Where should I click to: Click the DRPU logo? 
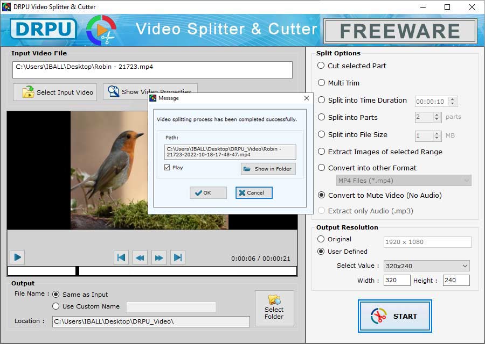[x=43, y=30]
